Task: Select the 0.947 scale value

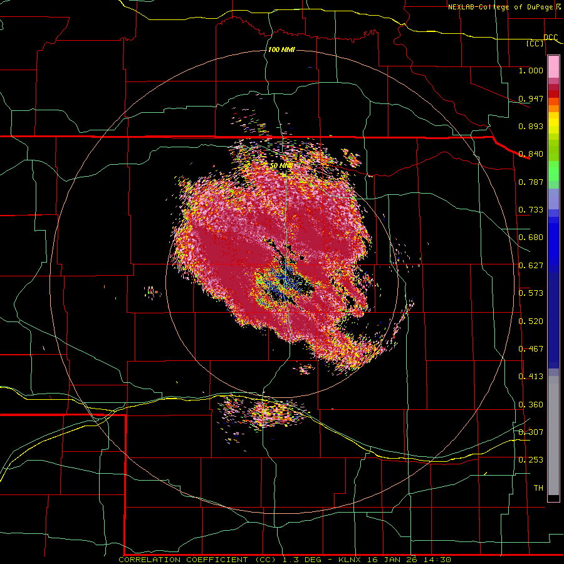Action: click(531, 98)
